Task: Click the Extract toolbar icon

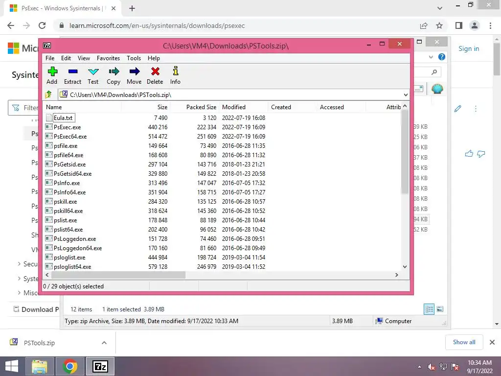Action: click(73, 71)
